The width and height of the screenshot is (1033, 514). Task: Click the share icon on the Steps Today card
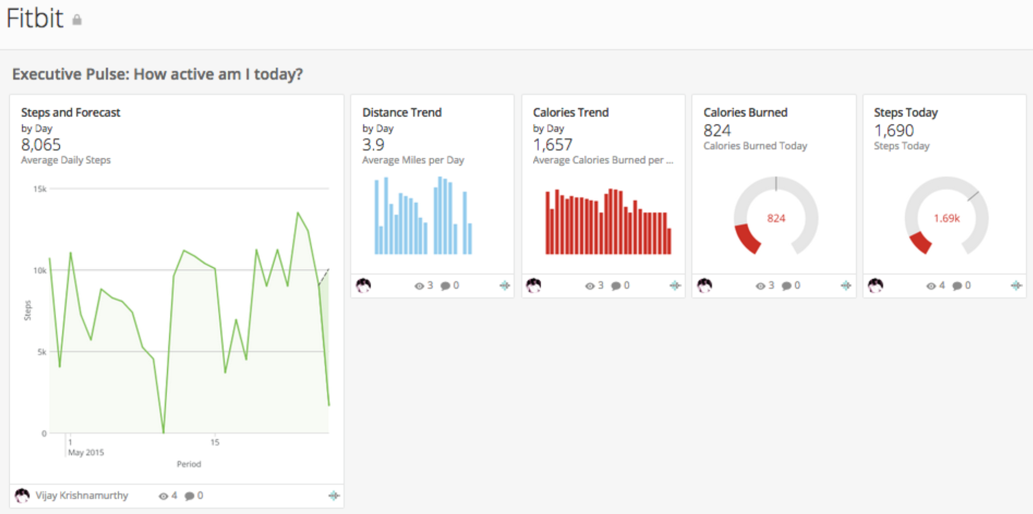click(x=1016, y=286)
